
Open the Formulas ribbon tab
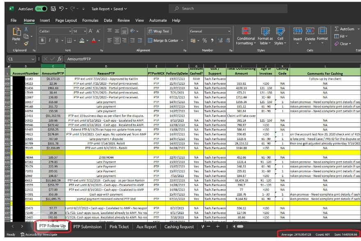(x=90, y=21)
